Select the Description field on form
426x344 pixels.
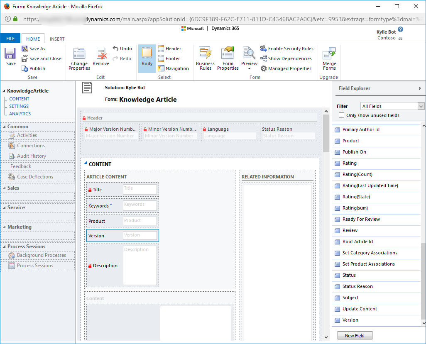click(122, 265)
